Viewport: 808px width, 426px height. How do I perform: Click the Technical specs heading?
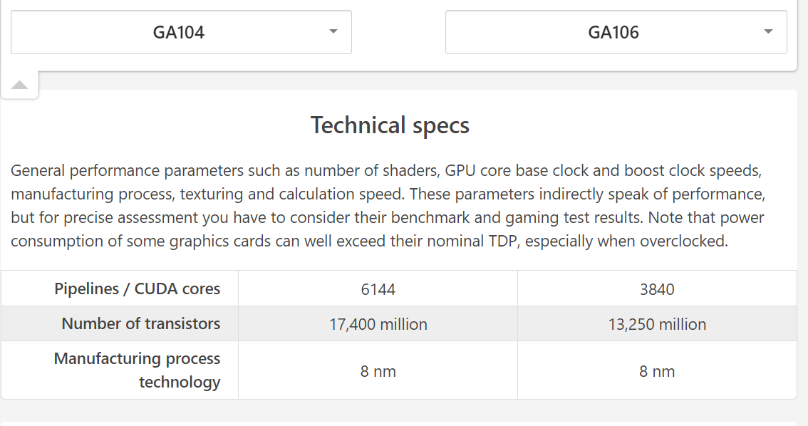pos(390,125)
